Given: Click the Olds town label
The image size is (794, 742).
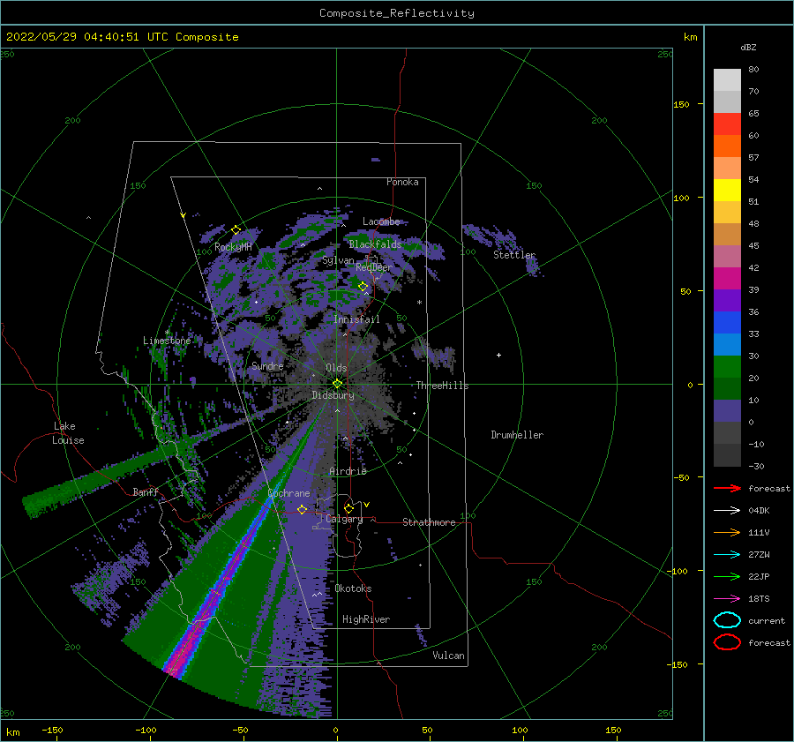Looking at the screenshot, I should pos(336,368).
